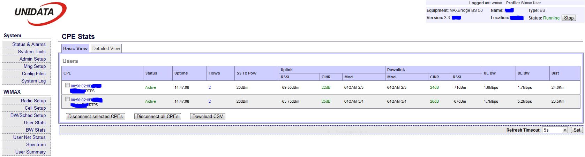
Task: Click first CPE MAC address link
Action: 81,86
